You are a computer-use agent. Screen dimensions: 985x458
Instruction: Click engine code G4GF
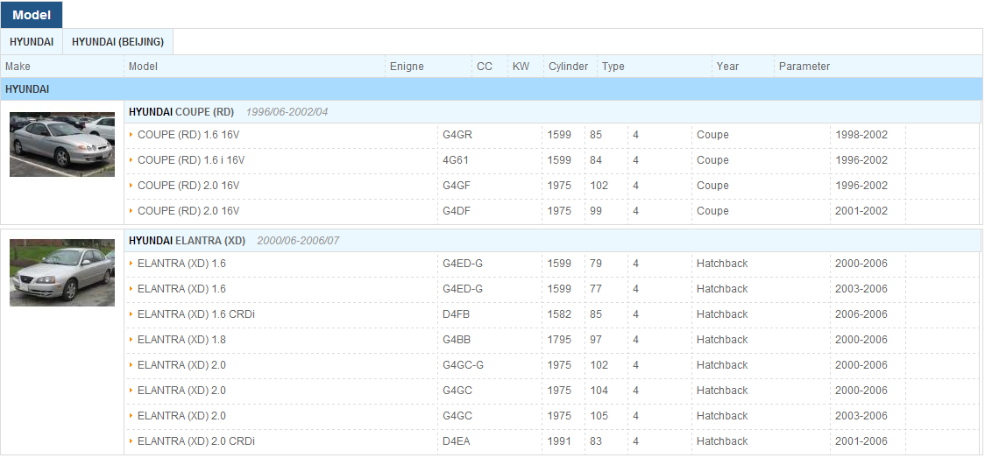[x=457, y=186]
